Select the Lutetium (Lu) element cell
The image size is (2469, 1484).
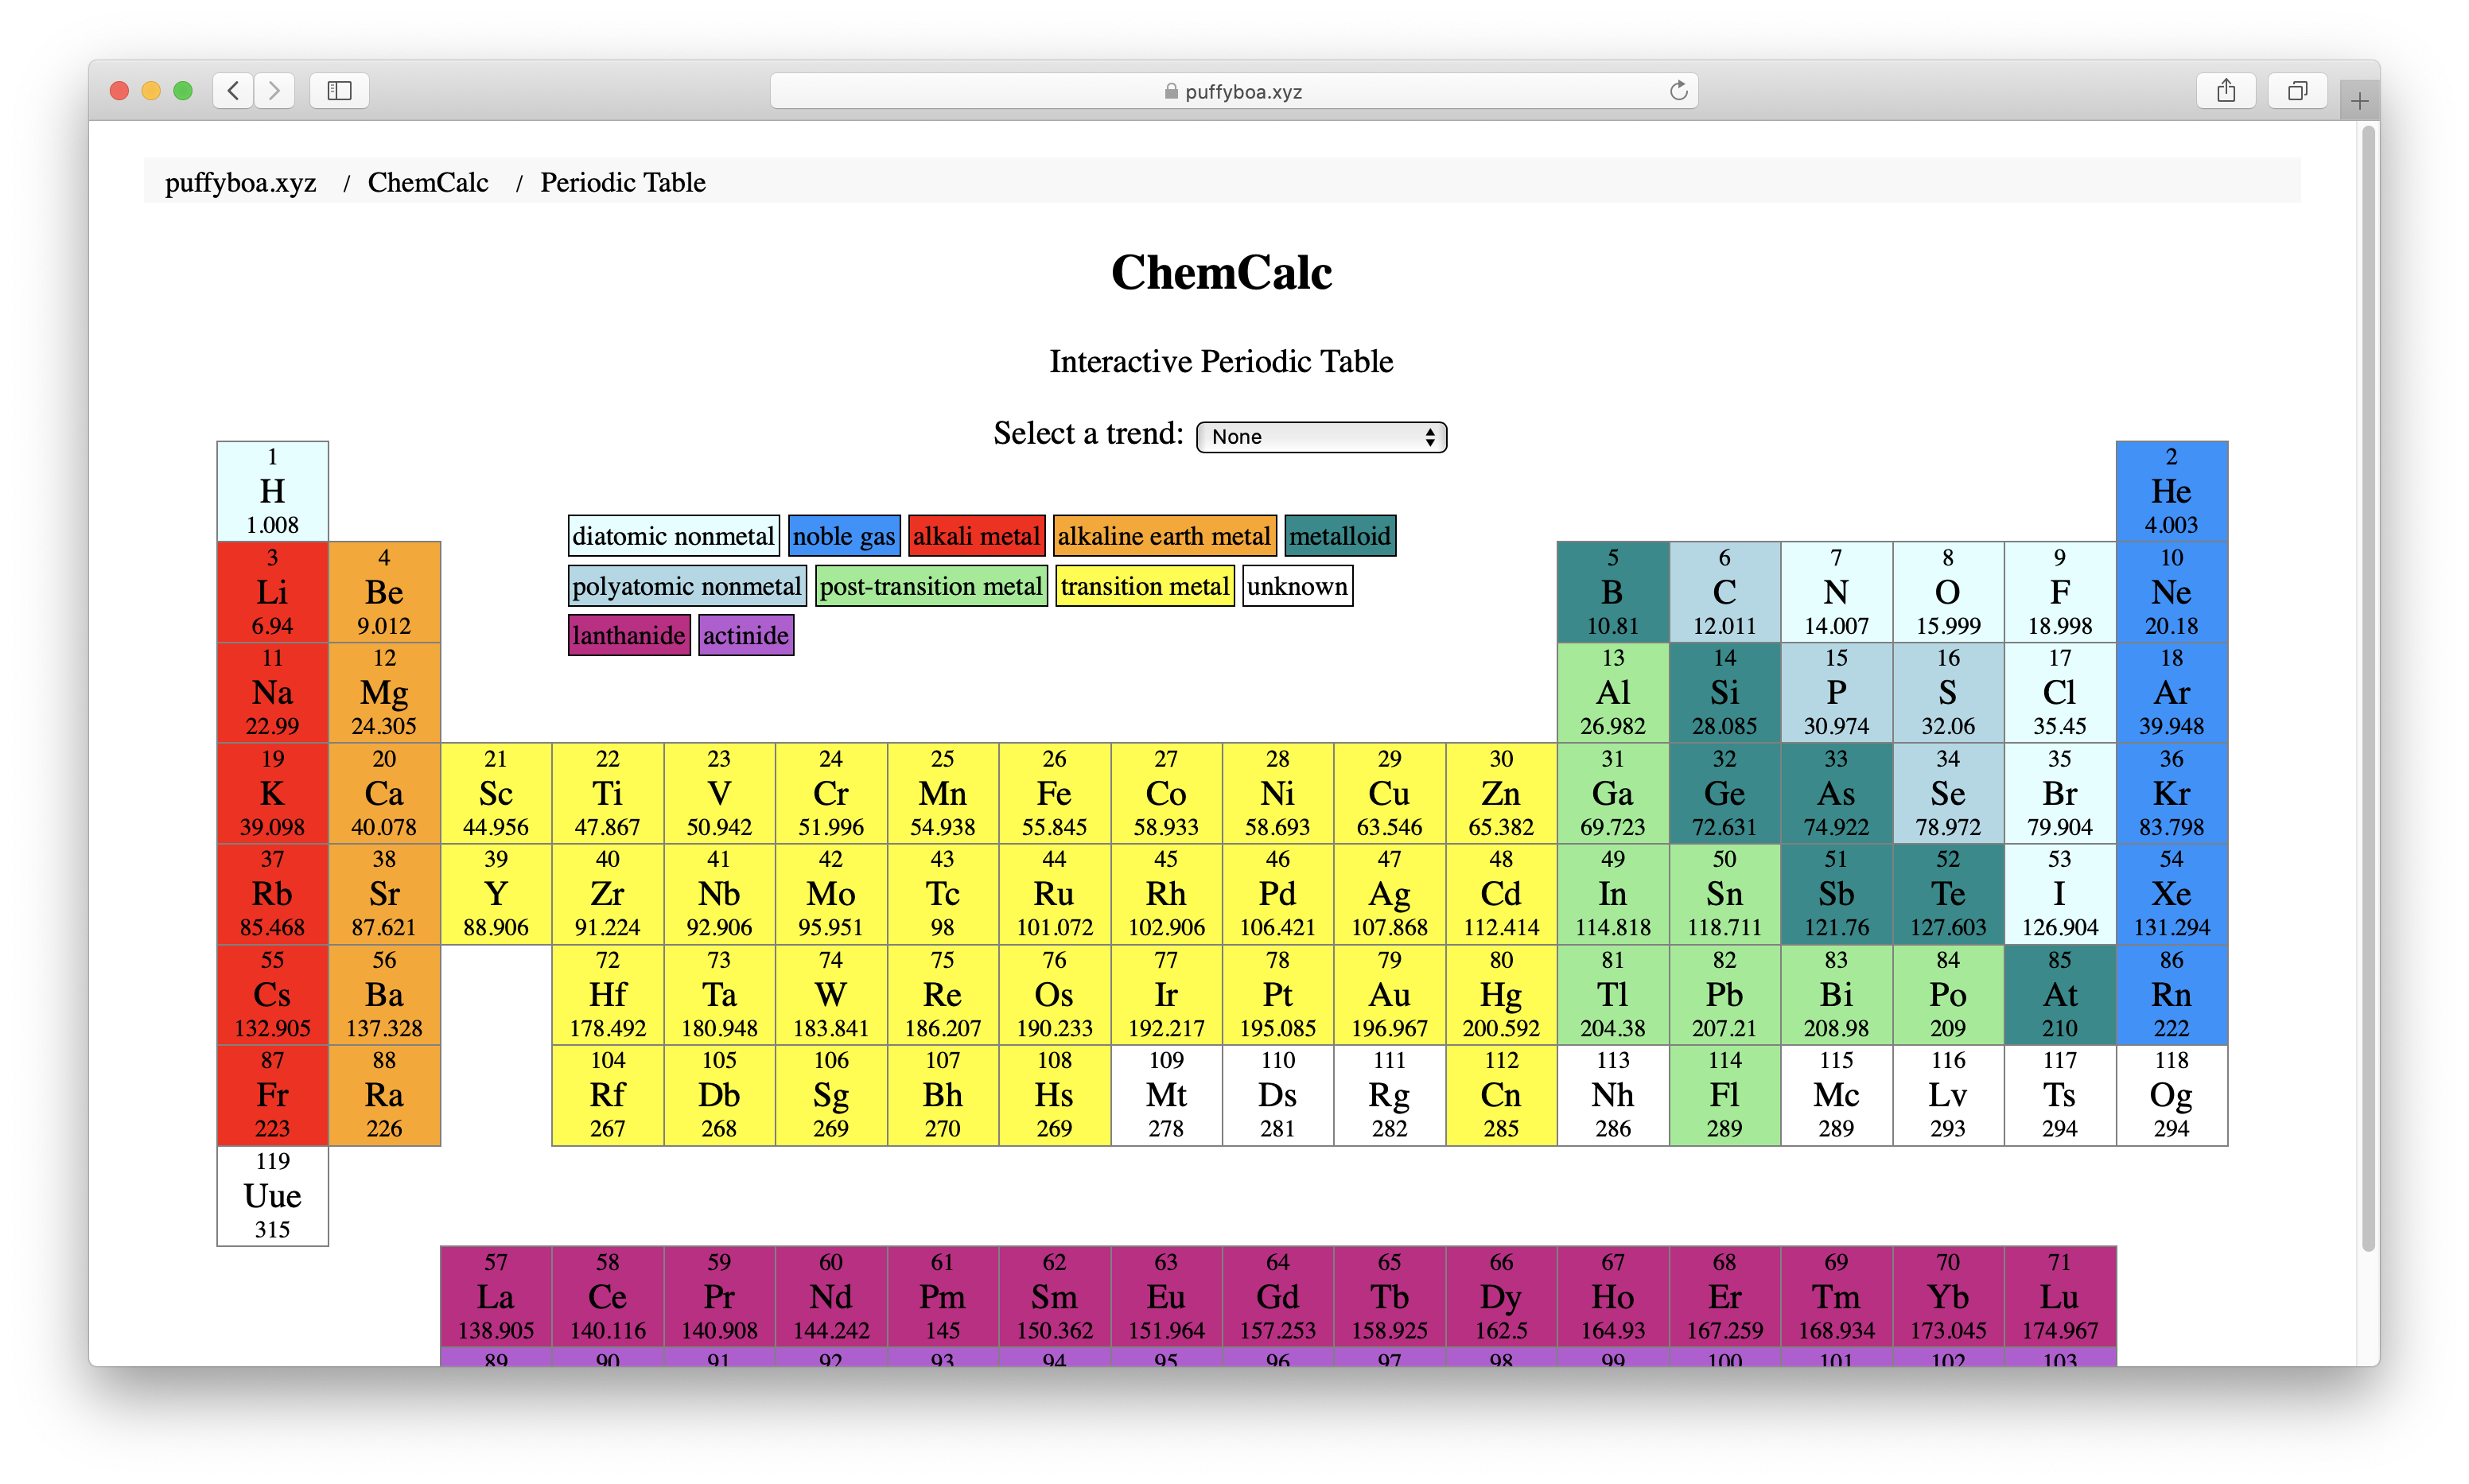(2060, 1297)
